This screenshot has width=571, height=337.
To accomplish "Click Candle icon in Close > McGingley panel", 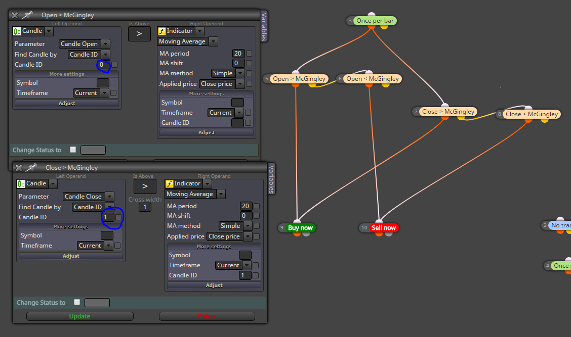I will click(x=21, y=184).
